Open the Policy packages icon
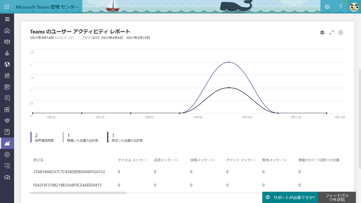Image resolution: width=361 pixels, height=203 pixels. (x=7, y=132)
